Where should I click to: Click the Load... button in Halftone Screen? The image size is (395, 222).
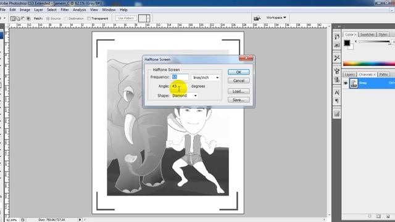(239, 91)
